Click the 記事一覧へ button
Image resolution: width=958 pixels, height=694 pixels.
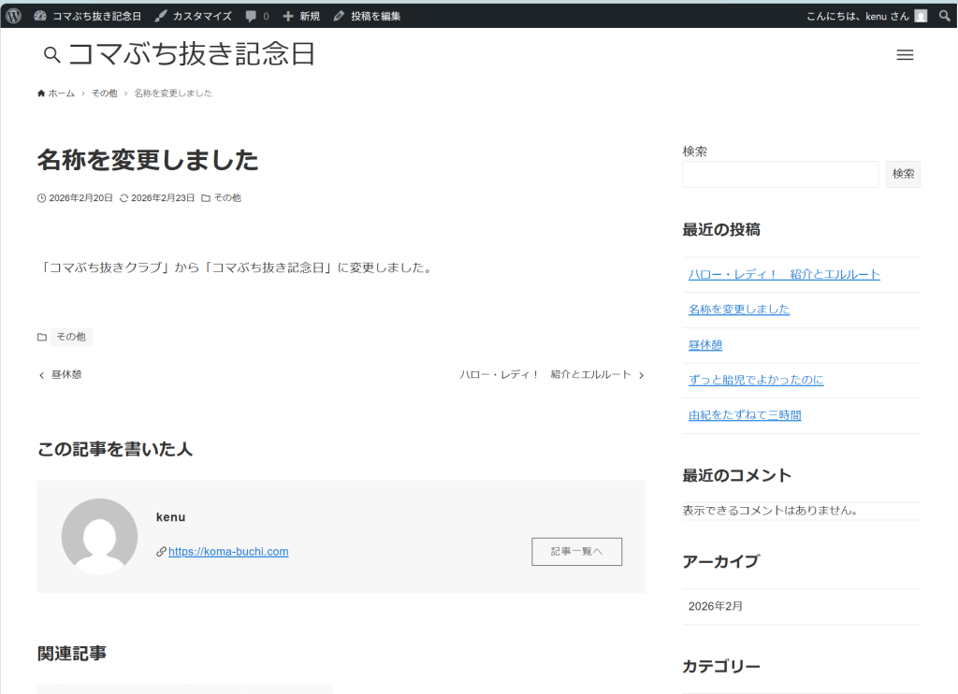click(576, 552)
